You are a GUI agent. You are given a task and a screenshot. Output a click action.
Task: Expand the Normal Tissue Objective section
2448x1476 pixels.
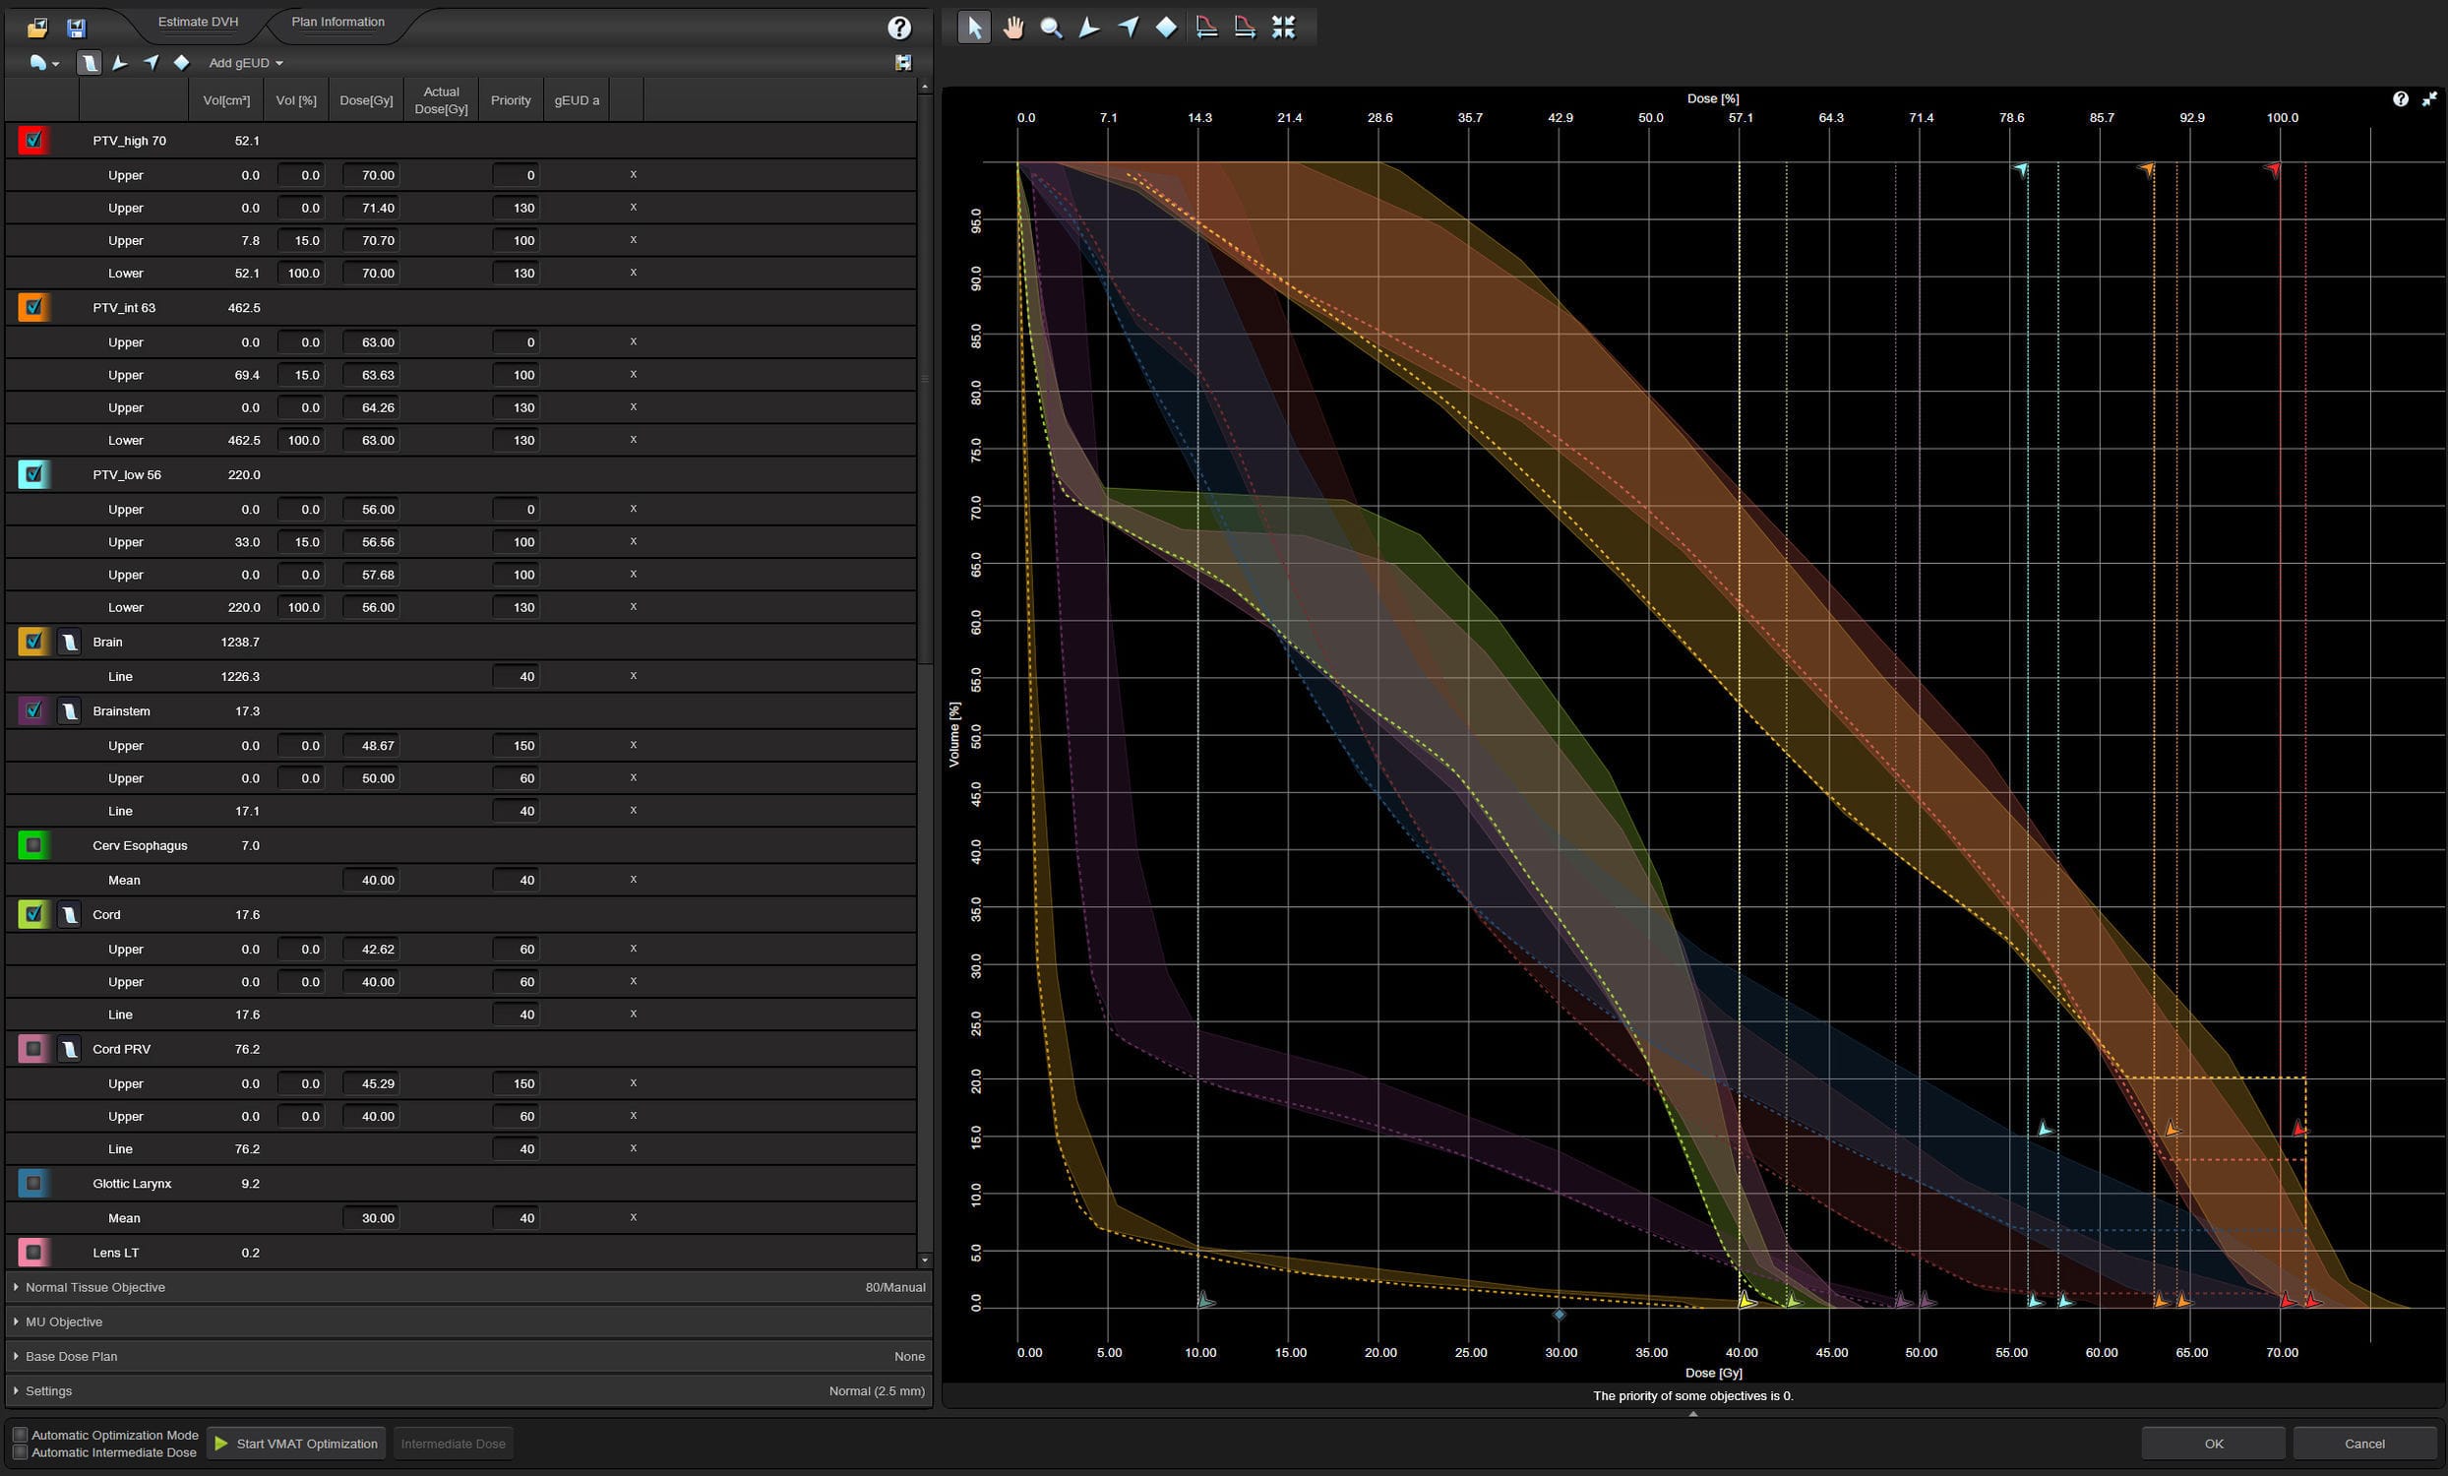tap(95, 1287)
